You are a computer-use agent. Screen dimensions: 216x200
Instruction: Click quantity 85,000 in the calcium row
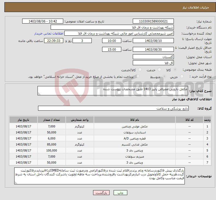[x=51, y=144]
